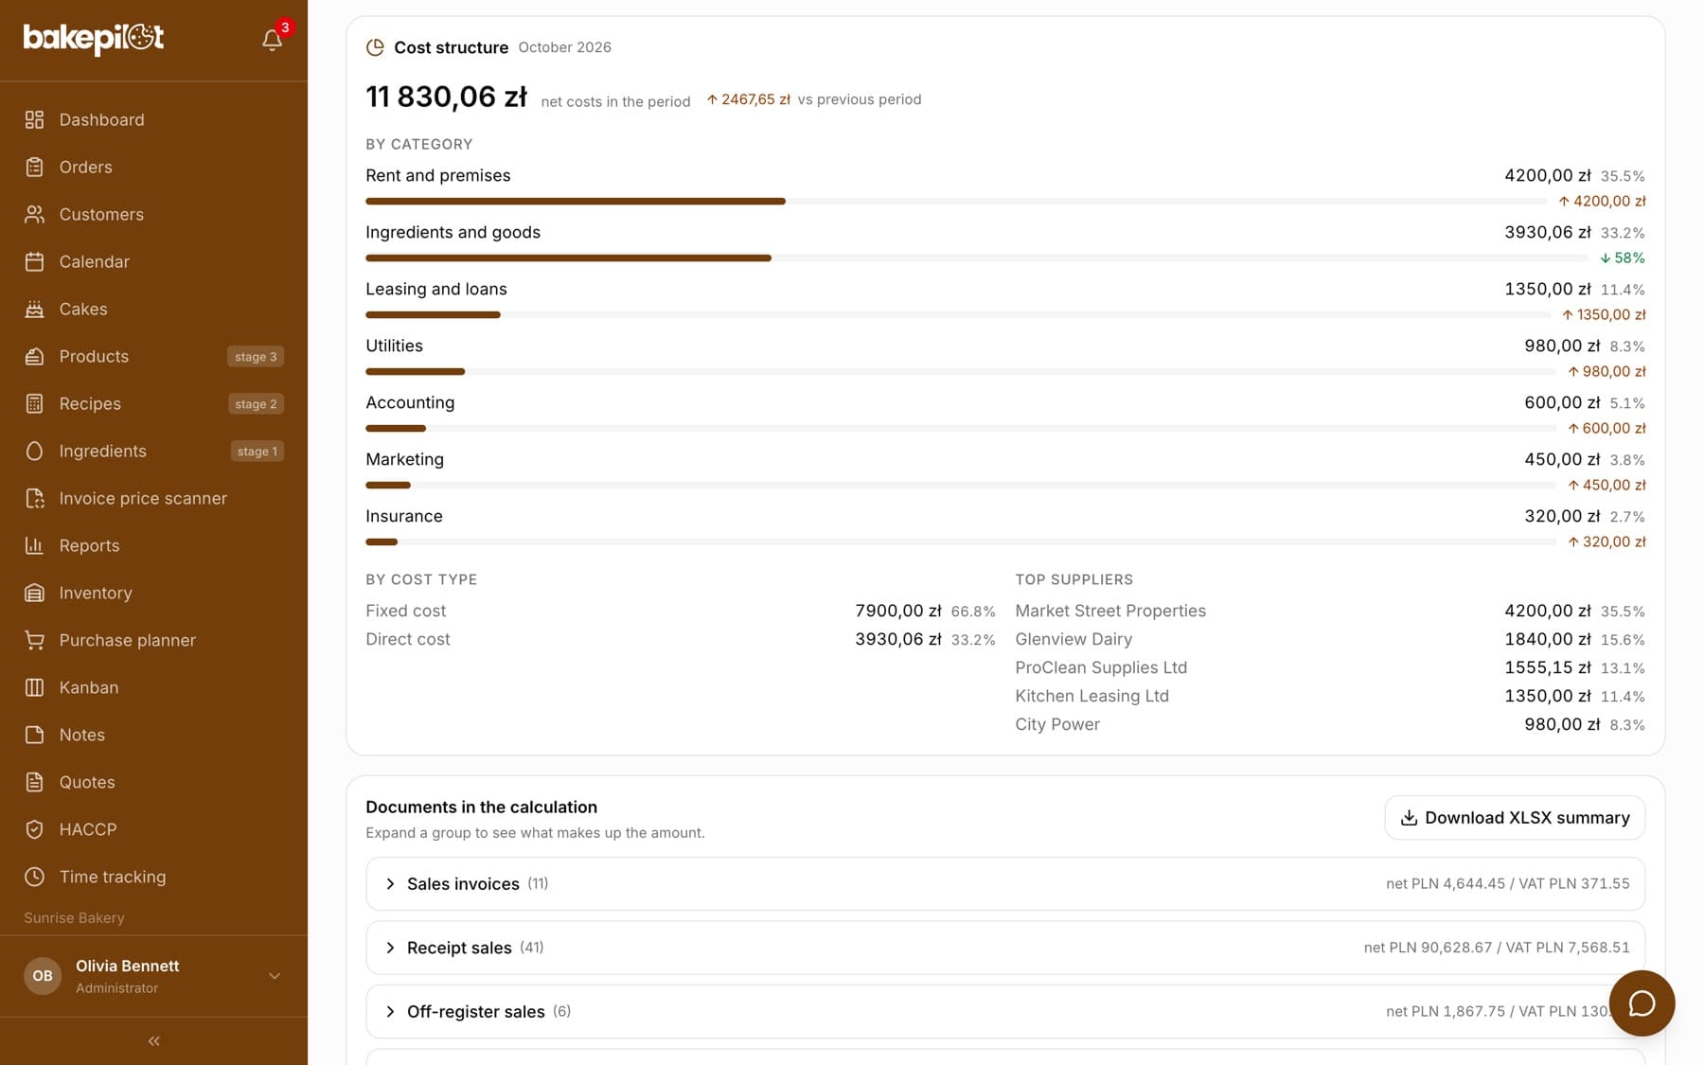Expand the Sales invoices group
Image resolution: width=1704 pixels, height=1065 pixels.
pos(1005,883)
